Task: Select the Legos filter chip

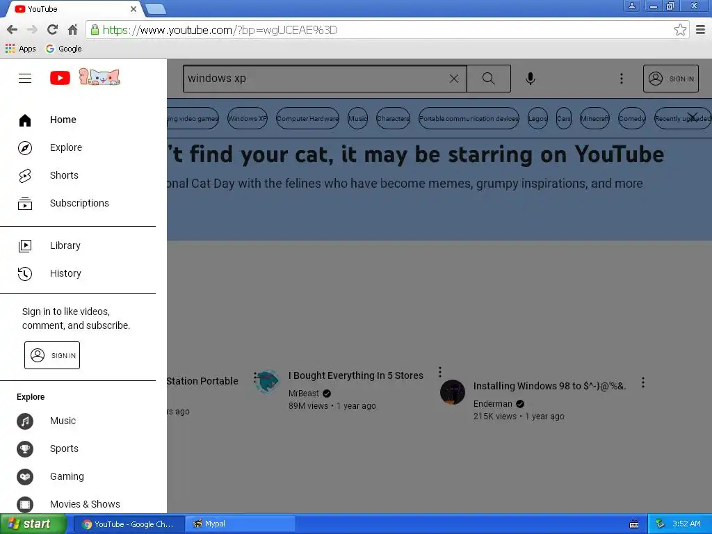Action: (x=537, y=118)
